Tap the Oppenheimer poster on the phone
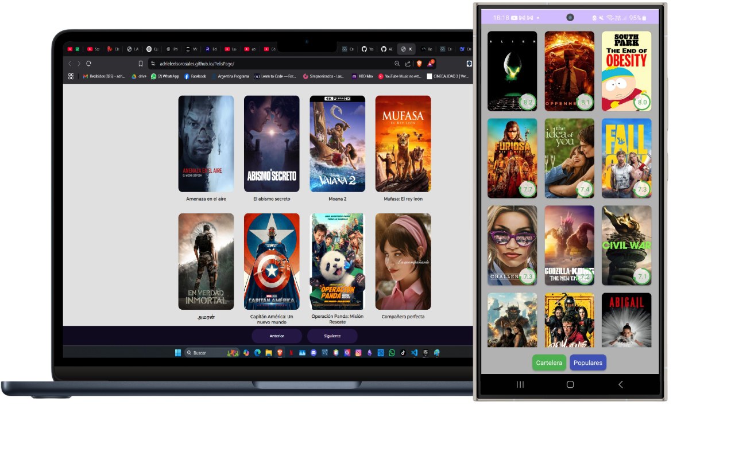 570,71
